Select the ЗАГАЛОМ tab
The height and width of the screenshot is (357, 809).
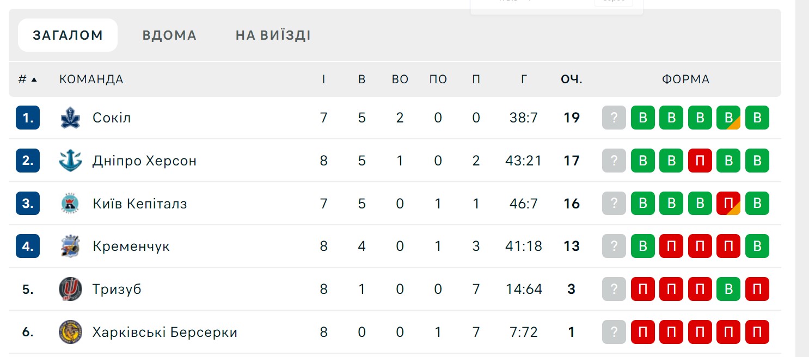68,35
